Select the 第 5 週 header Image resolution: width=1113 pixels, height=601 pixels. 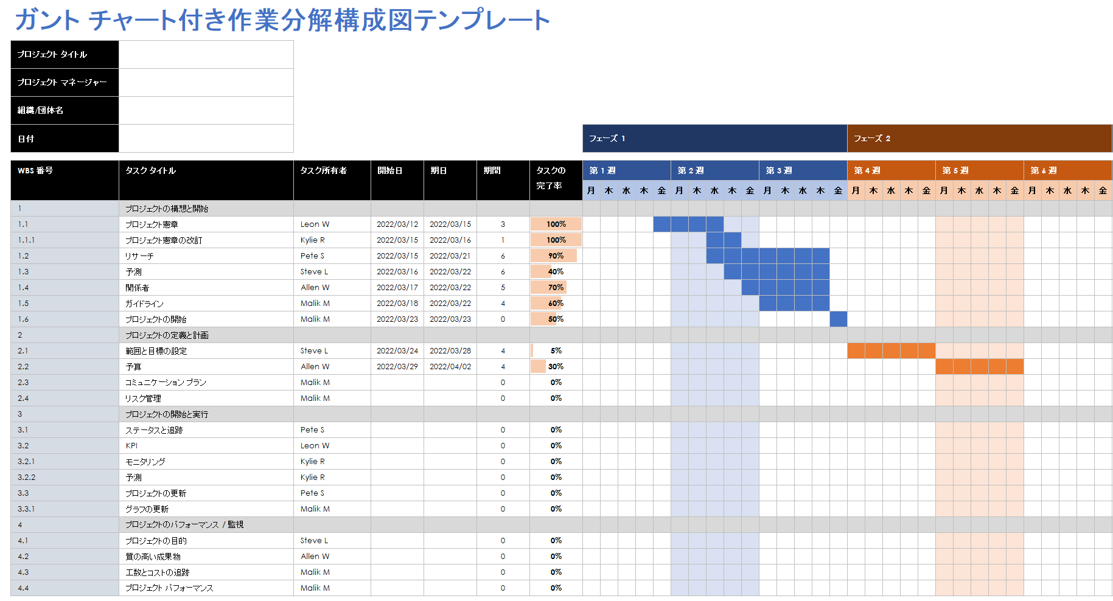pyautogui.click(x=980, y=170)
